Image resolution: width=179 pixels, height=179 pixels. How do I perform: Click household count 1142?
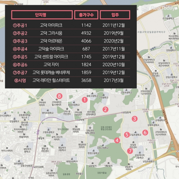[x=86, y=25]
